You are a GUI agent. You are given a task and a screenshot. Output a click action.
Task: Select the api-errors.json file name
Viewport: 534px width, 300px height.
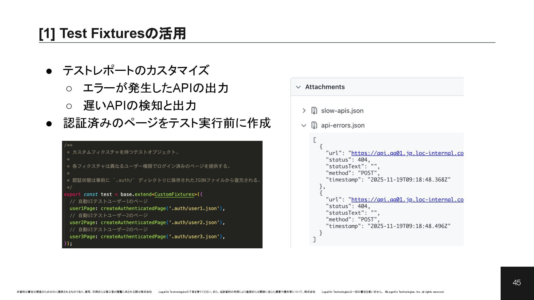(x=343, y=125)
